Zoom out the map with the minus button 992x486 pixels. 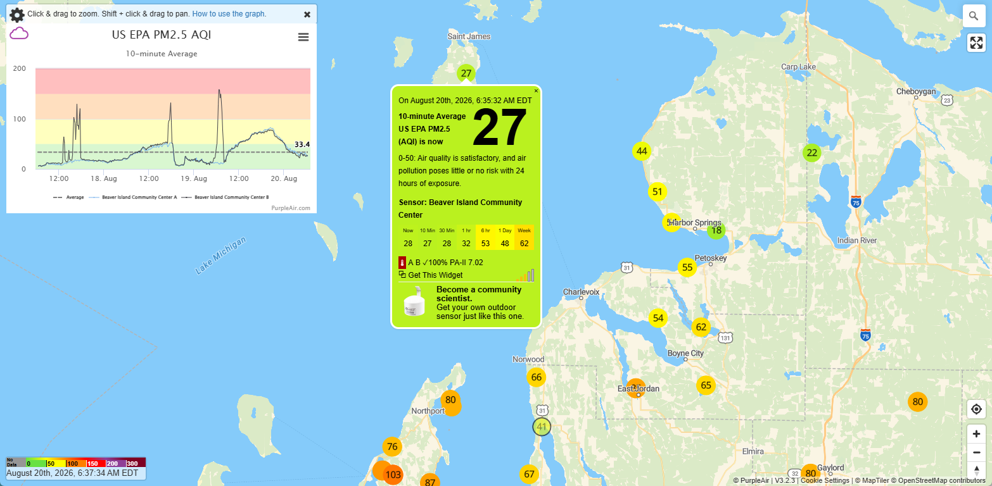976,452
